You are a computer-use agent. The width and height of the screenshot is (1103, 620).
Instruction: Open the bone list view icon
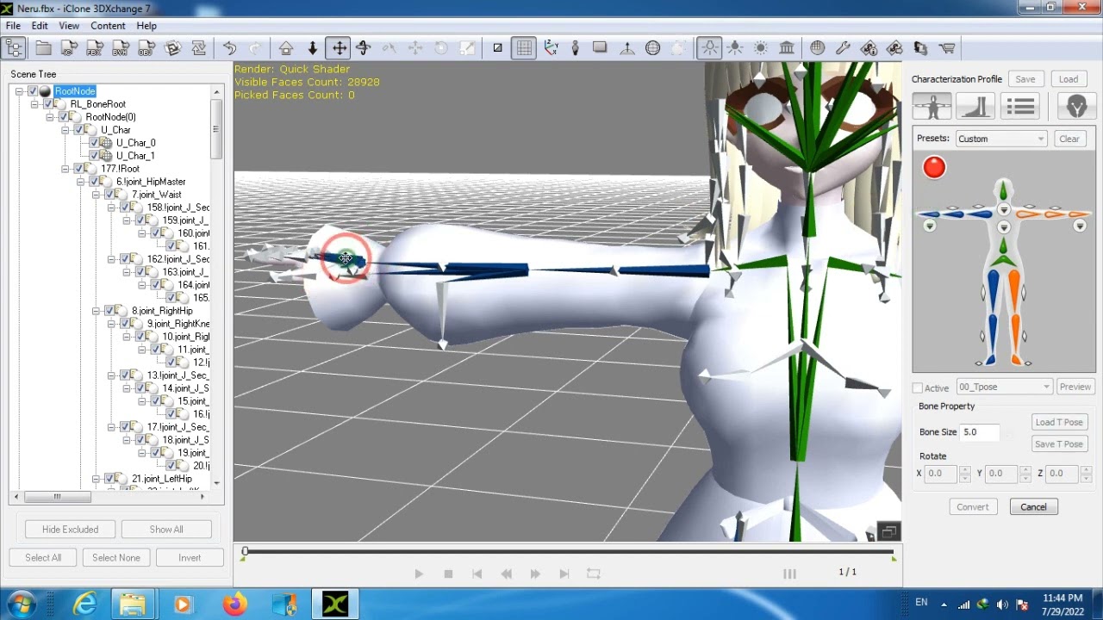click(x=1020, y=106)
